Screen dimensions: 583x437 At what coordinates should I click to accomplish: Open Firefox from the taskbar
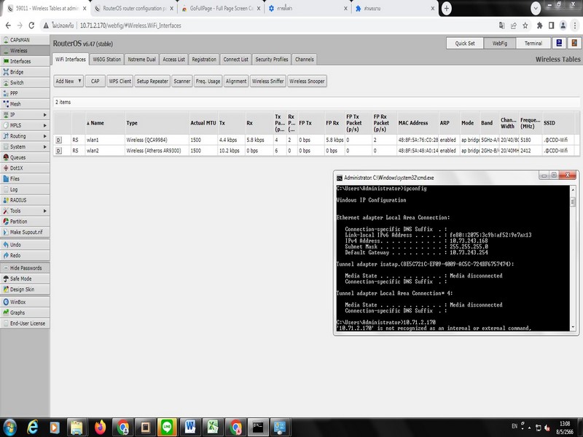click(x=100, y=428)
